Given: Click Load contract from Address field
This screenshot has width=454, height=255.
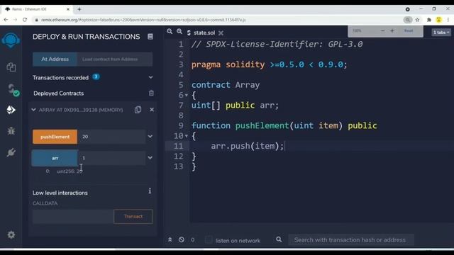Looking at the screenshot, I should pos(115,59).
